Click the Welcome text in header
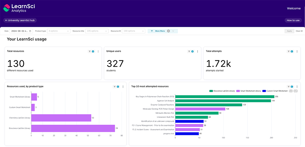 [x=294, y=8]
